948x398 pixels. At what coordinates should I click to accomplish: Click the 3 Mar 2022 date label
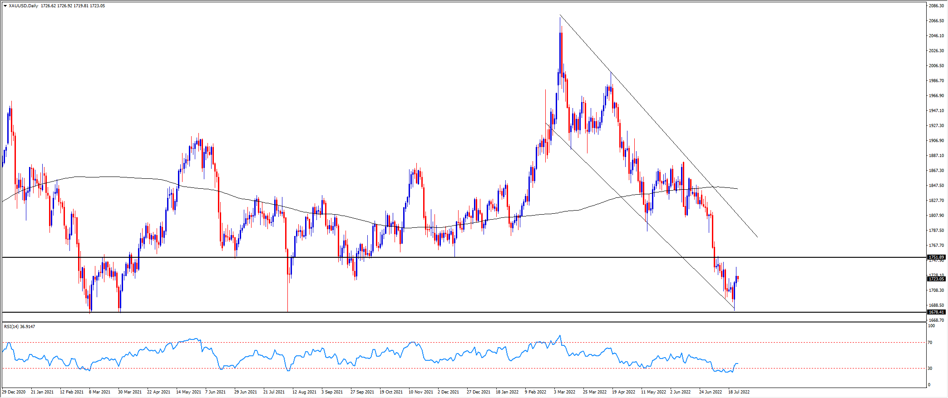click(564, 392)
